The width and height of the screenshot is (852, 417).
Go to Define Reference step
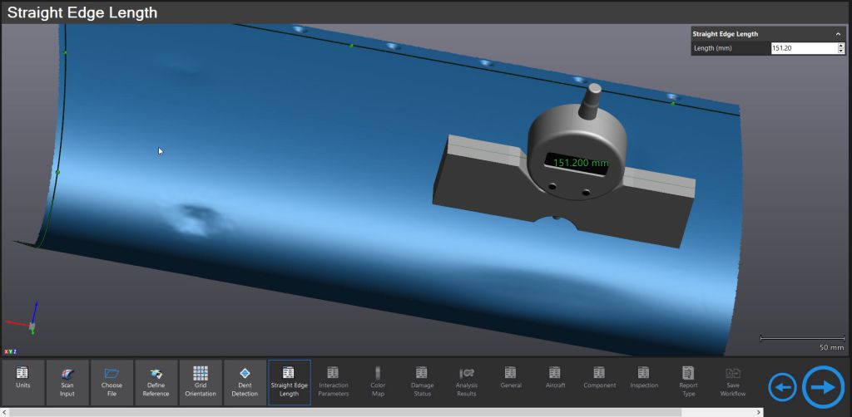(x=156, y=382)
